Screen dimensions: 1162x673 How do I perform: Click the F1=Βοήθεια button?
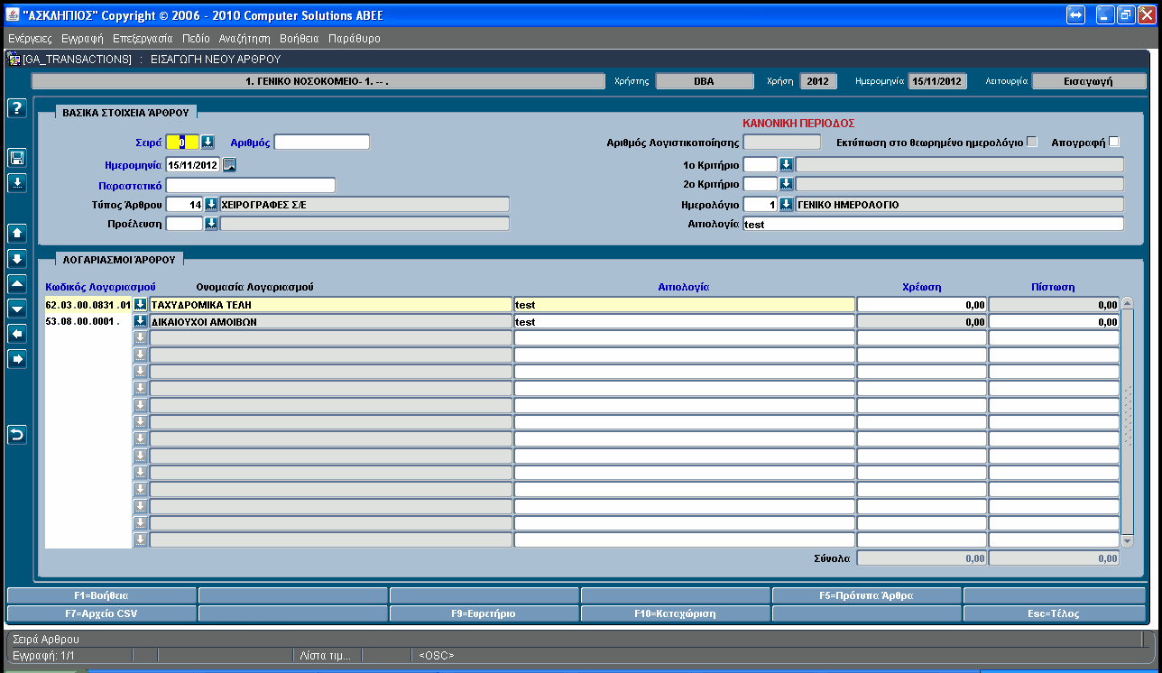(x=102, y=595)
